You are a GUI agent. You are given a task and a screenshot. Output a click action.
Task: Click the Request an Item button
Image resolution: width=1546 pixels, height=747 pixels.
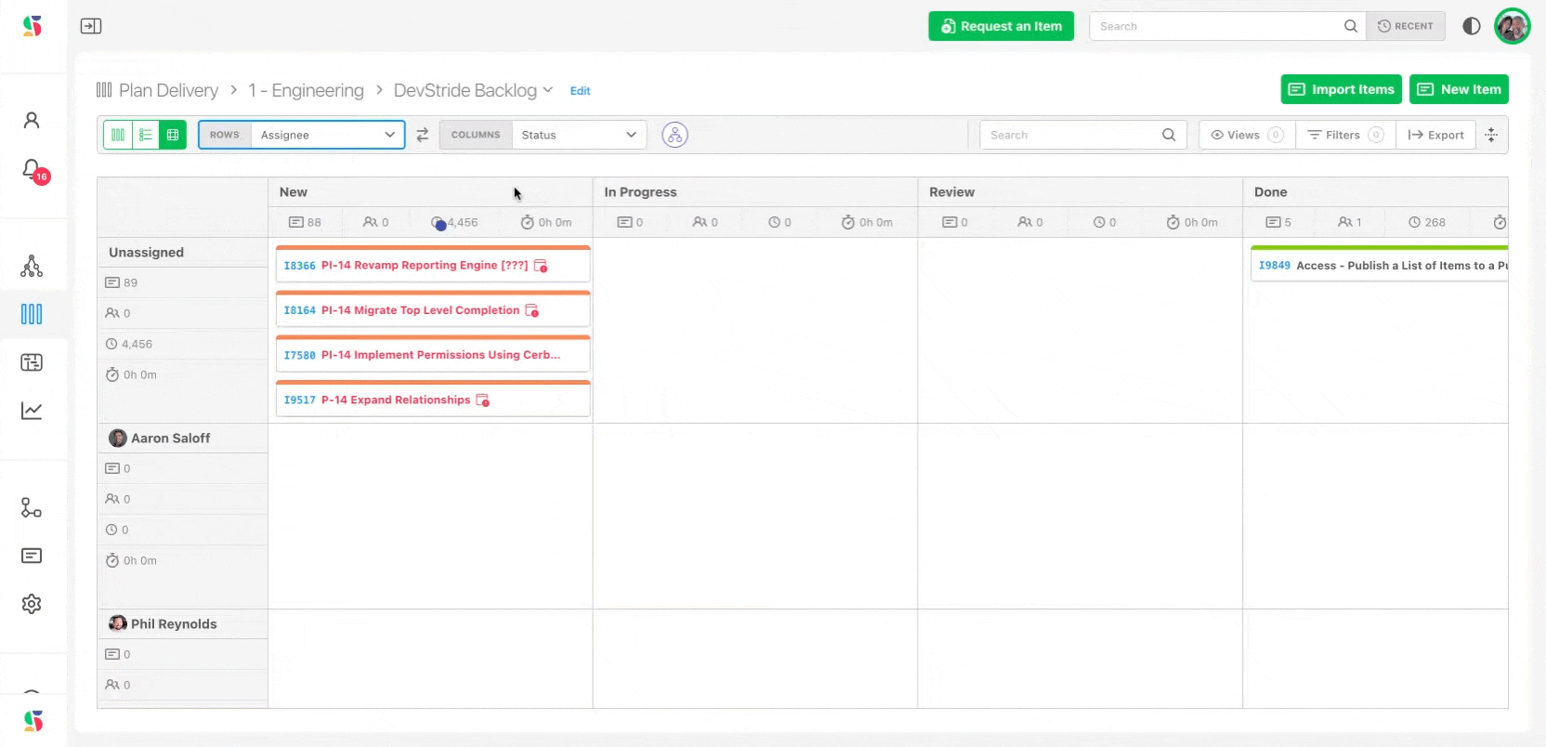(1001, 26)
